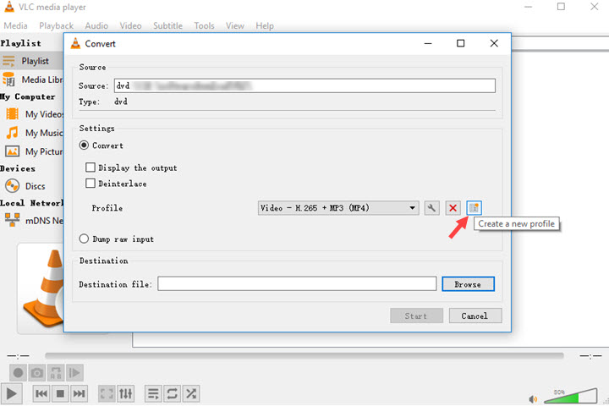Open the Playback menu
Viewport: 609px width, 406px height.
coord(57,26)
